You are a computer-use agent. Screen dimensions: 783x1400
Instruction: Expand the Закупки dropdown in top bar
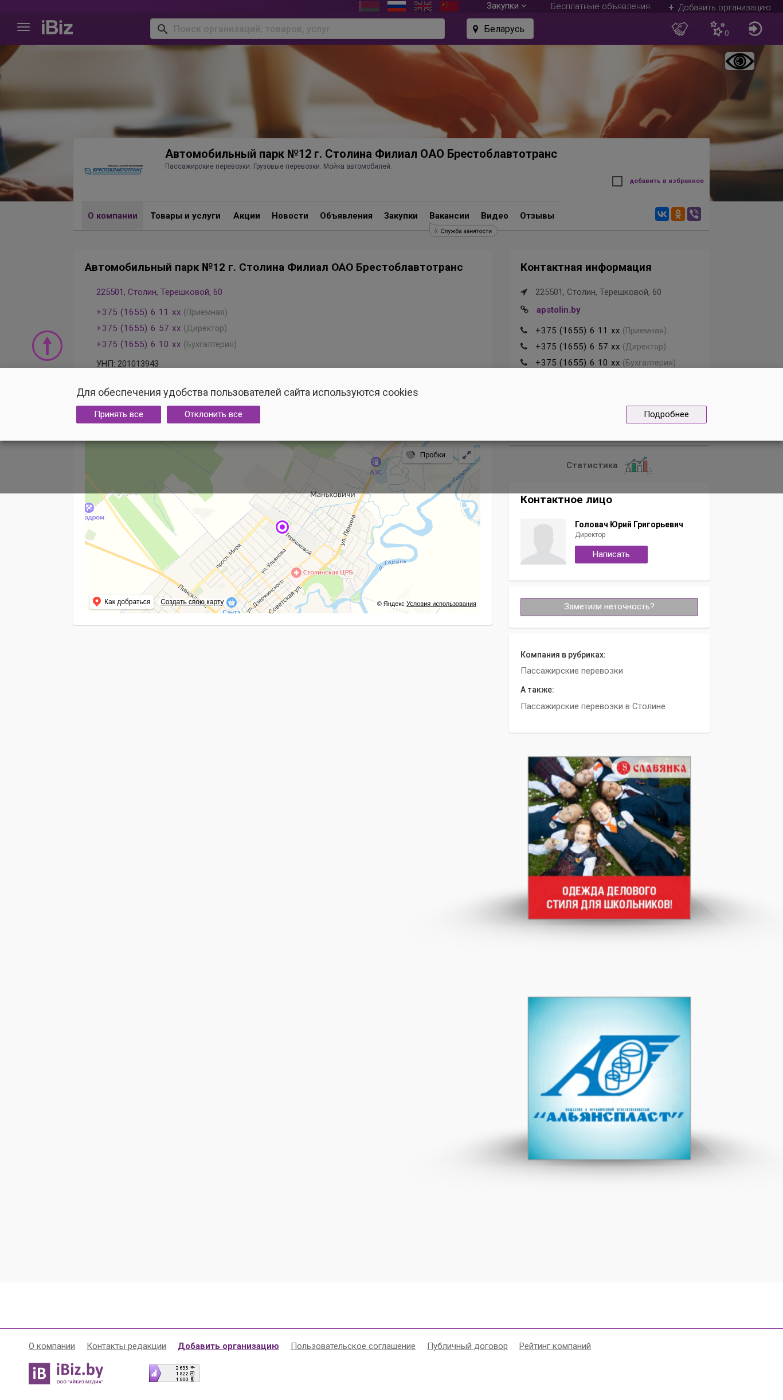506,6
